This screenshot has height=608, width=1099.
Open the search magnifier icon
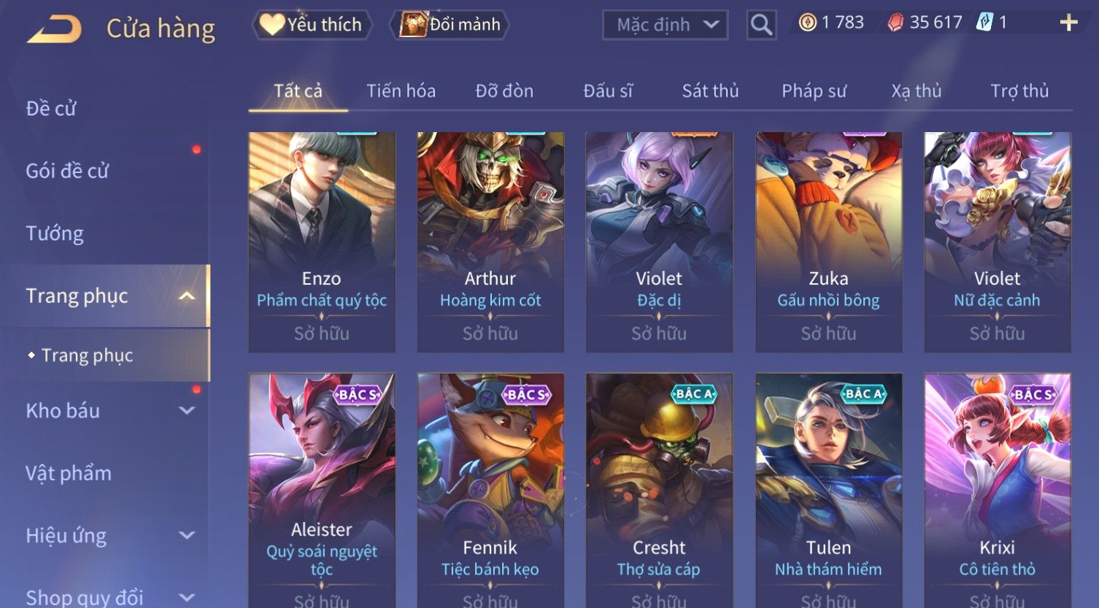click(x=761, y=26)
